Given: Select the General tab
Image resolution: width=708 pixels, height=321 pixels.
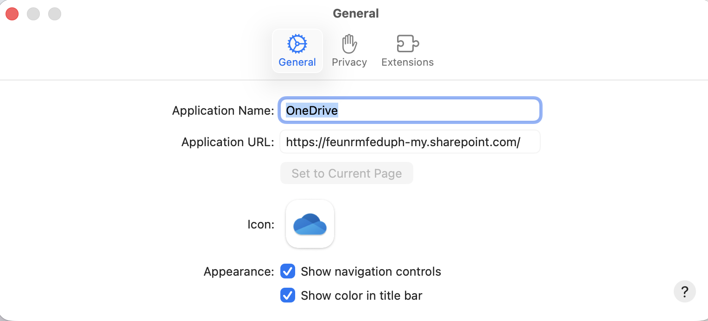Looking at the screenshot, I should point(297,62).
